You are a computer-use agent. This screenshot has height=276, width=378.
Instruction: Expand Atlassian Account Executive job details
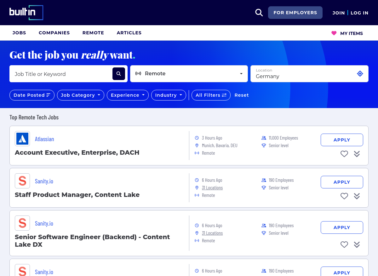[357, 154]
